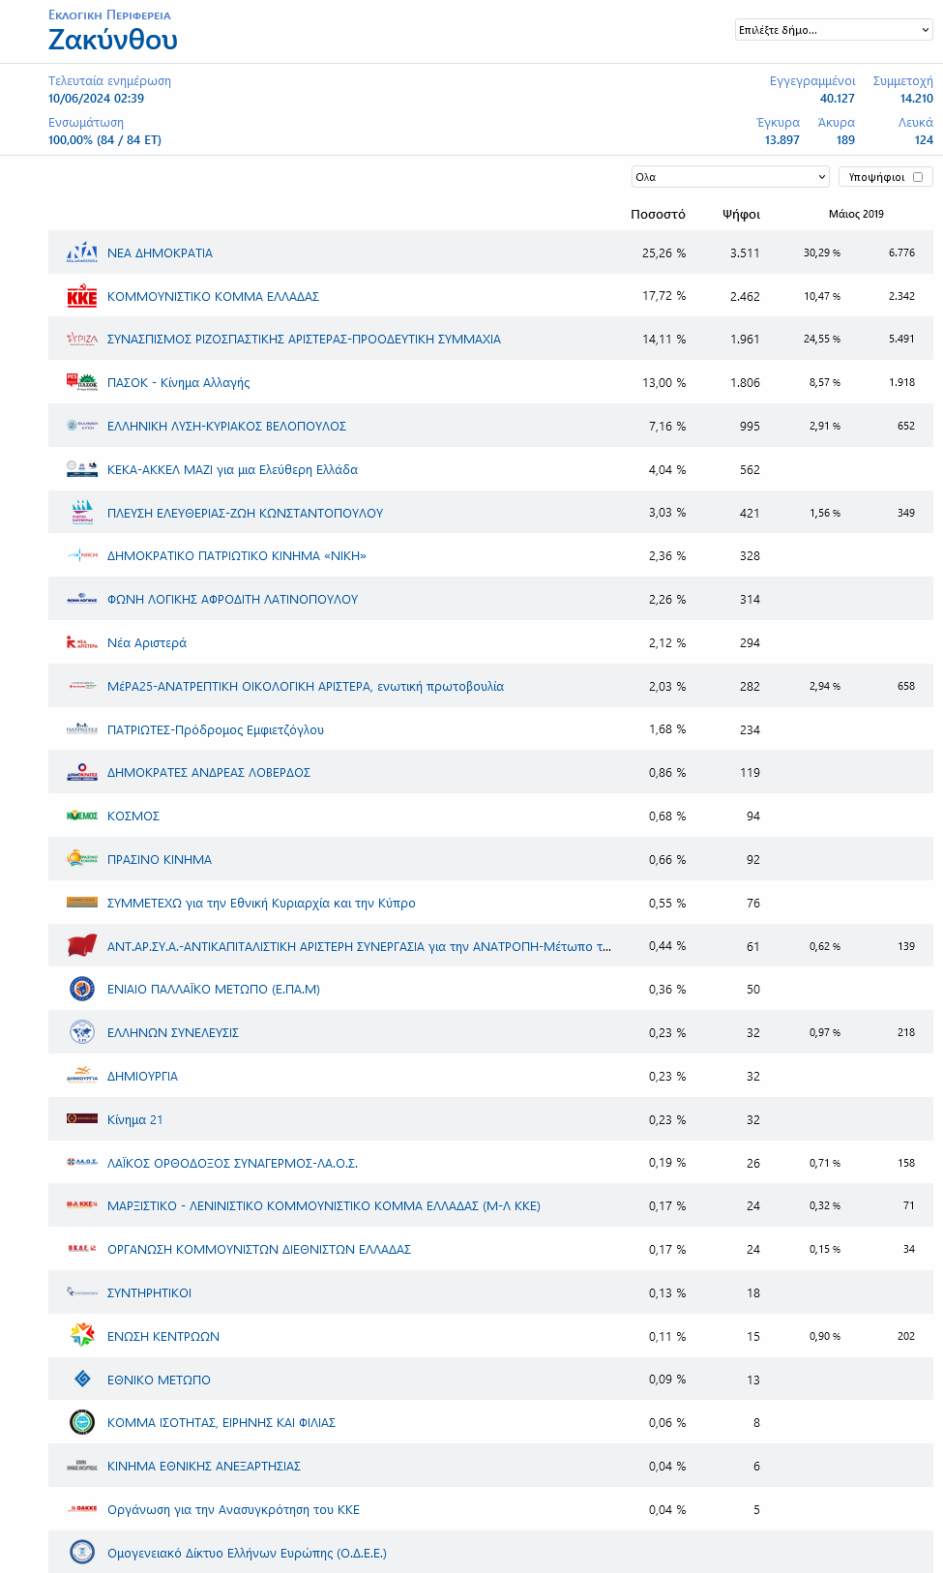Enable the Υποψήφιοι checkbox
The height and width of the screenshot is (1573, 943).
click(x=918, y=177)
